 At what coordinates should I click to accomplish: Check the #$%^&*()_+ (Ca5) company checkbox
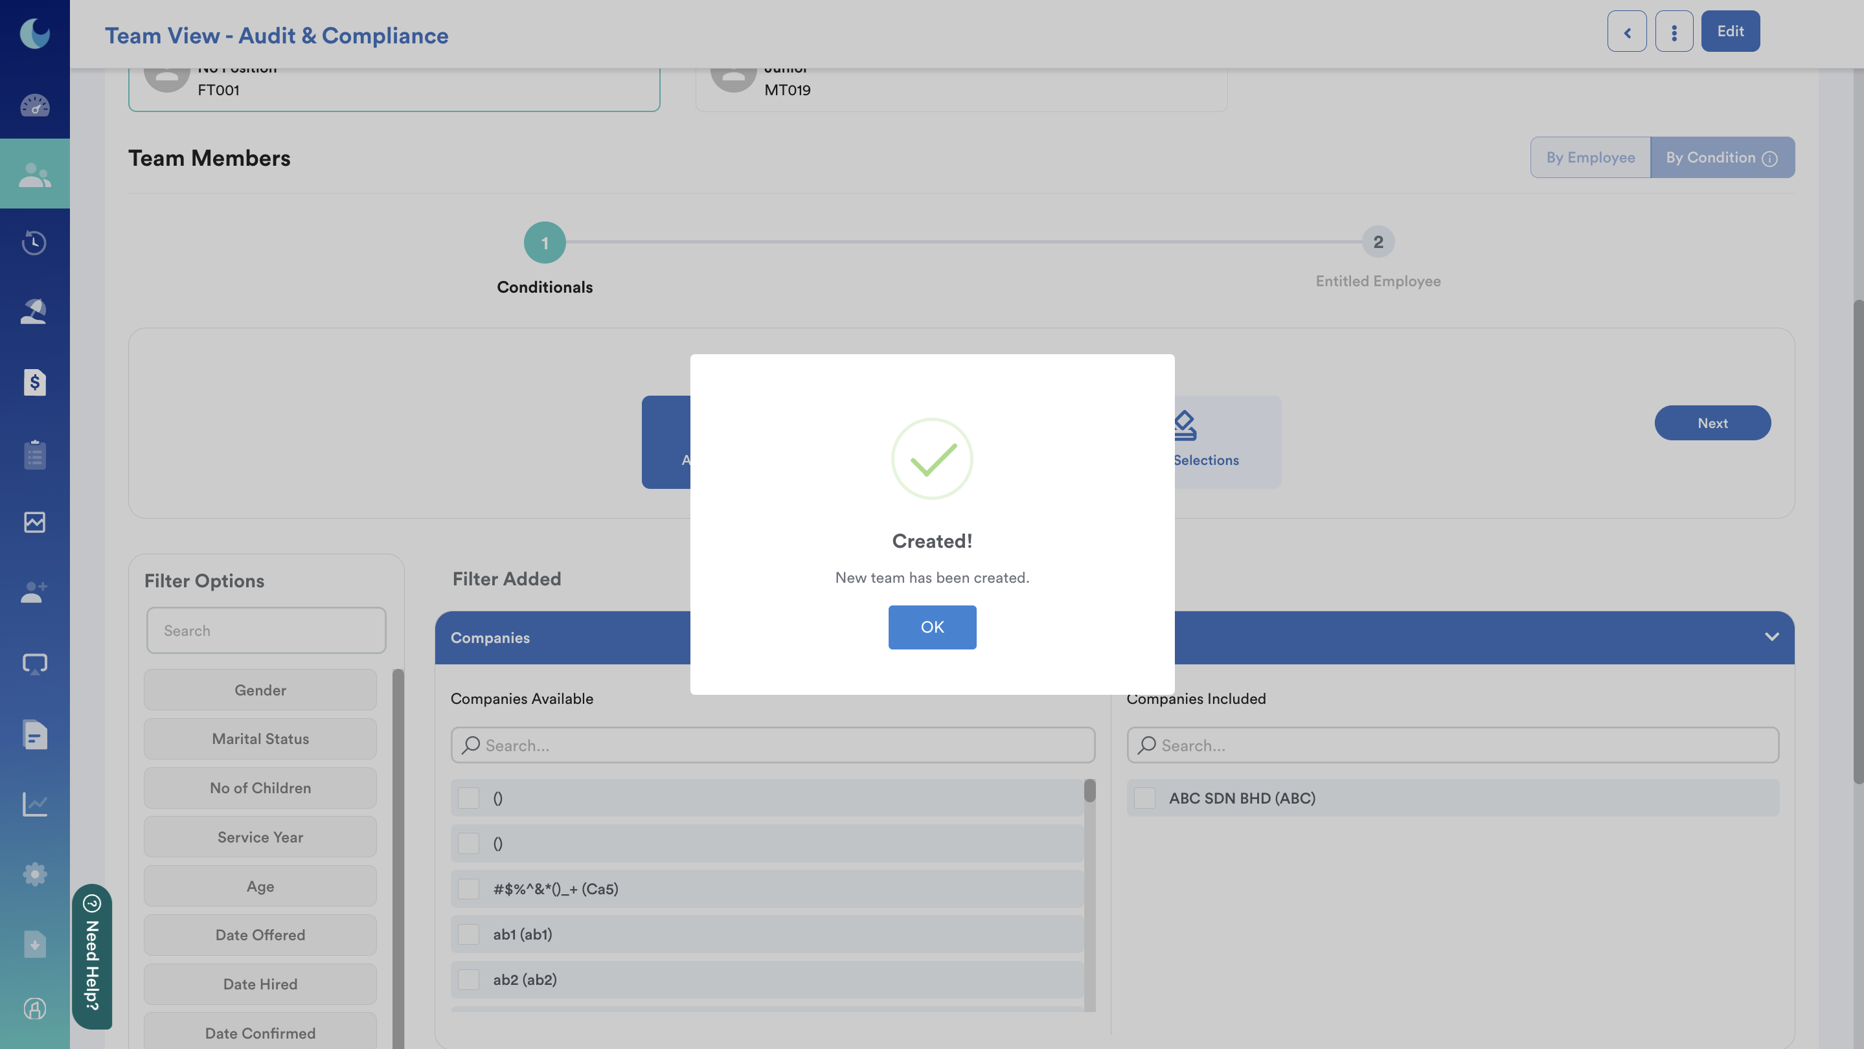[x=469, y=888]
